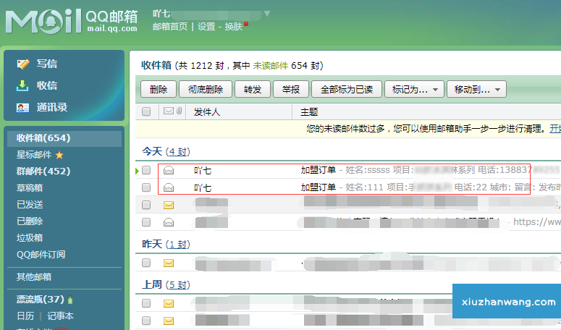561x330 pixels.
Task: Go to 邮箱首页 link
Action: point(170,27)
